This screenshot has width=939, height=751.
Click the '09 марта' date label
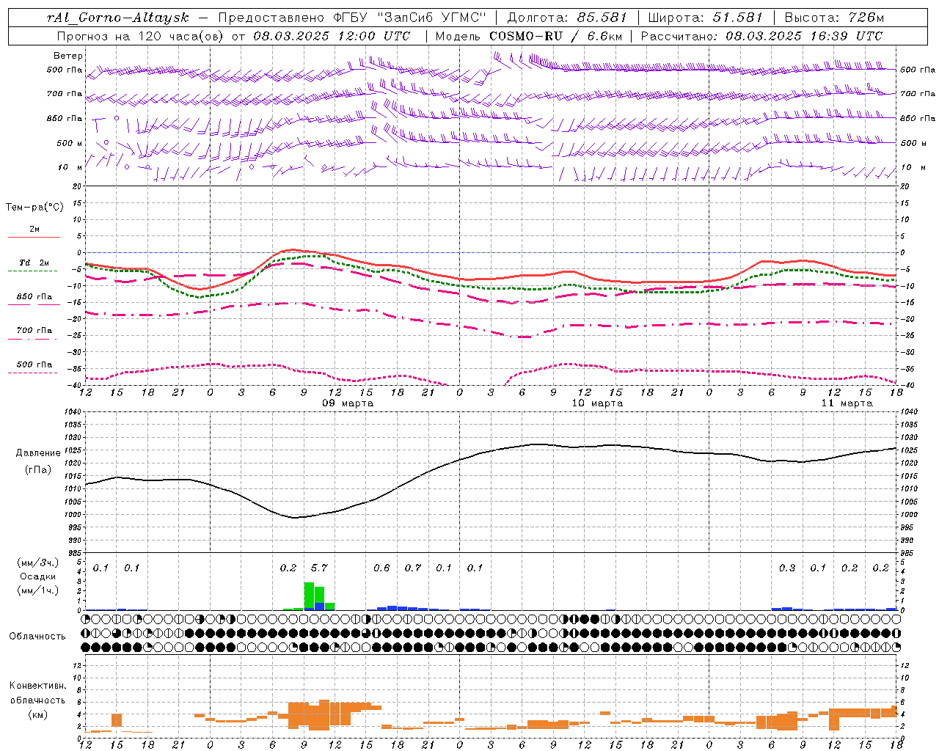coord(348,403)
